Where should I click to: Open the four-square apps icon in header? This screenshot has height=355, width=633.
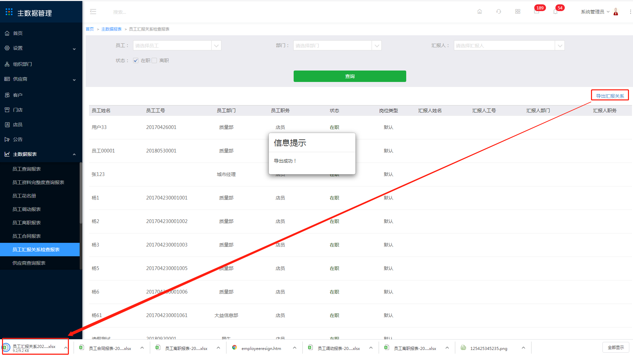coord(518,12)
